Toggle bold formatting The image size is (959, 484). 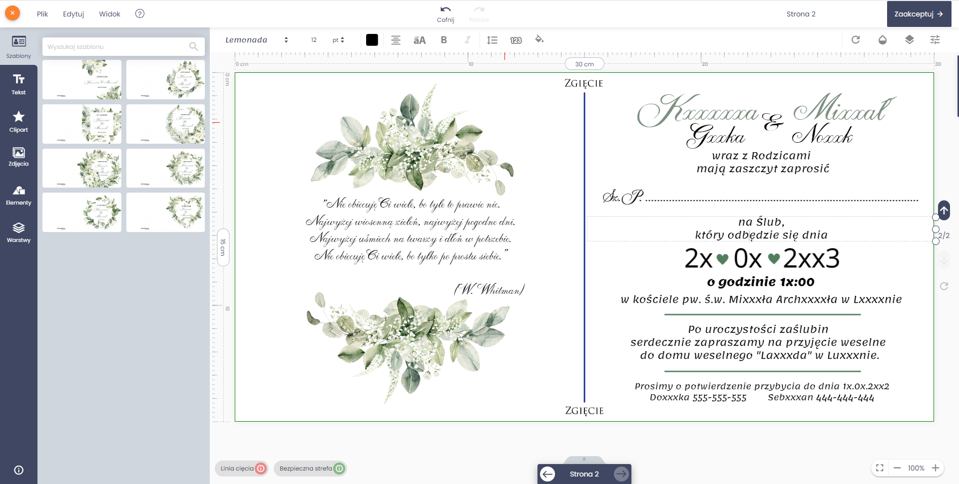click(x=444, y=40)
